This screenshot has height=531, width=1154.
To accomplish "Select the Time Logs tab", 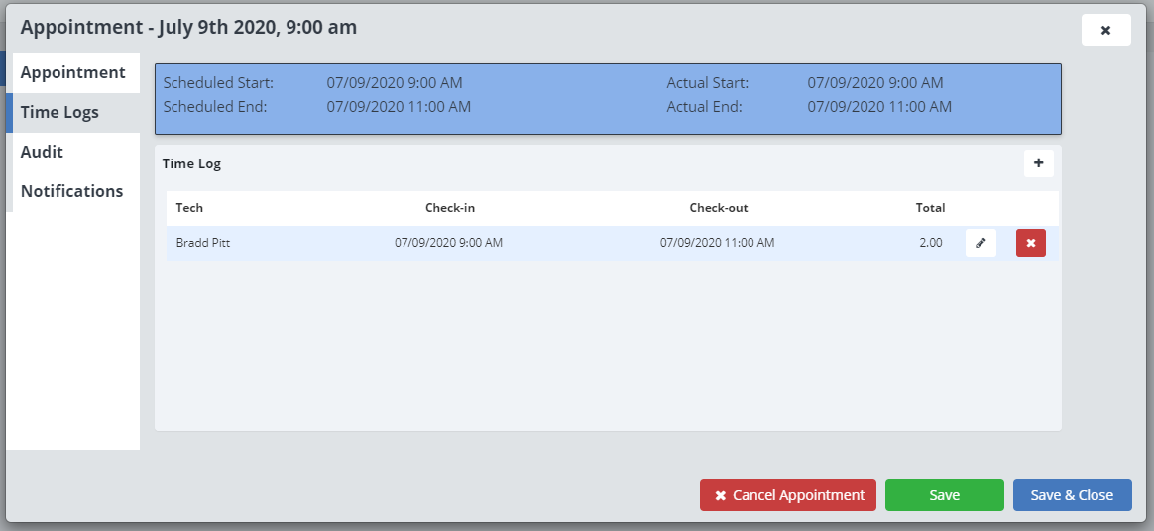I will (60, 113).
